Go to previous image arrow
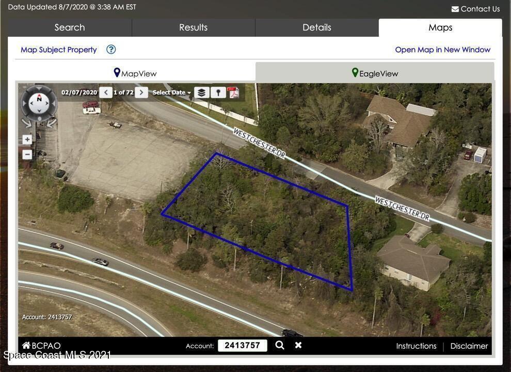 tap(106, 92)
